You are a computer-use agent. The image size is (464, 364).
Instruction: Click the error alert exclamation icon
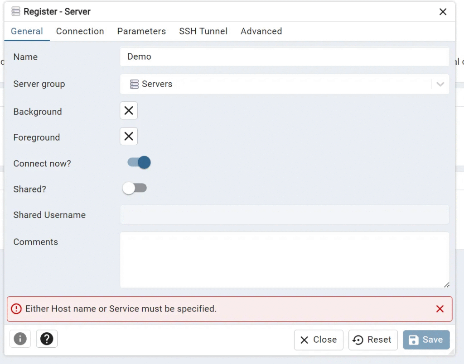[x=16, y=309]
